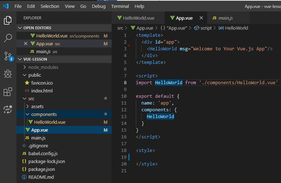The image size is (281, 183).
Task: Open the Help menu
Action: coord(139,6)
